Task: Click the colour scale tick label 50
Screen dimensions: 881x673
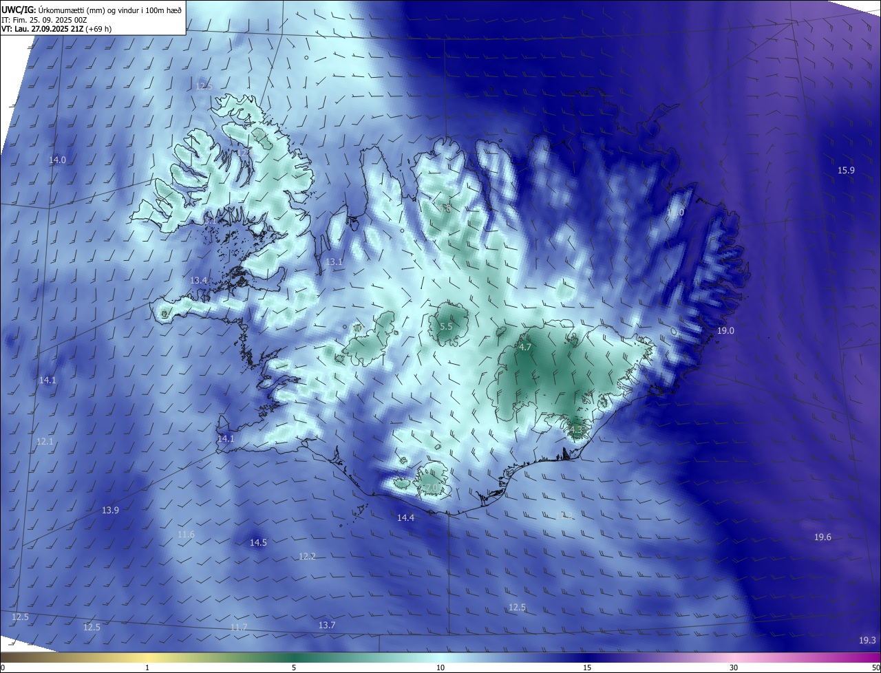Action: pos(876,667)
